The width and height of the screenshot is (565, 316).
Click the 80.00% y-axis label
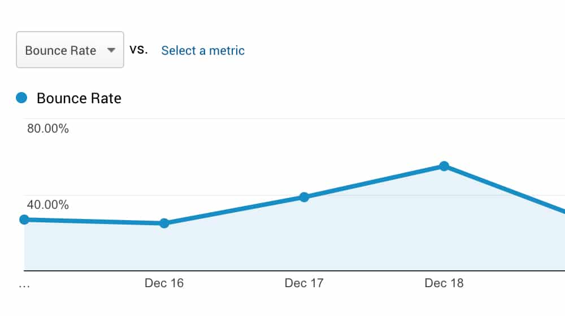[x=48, y=129]
